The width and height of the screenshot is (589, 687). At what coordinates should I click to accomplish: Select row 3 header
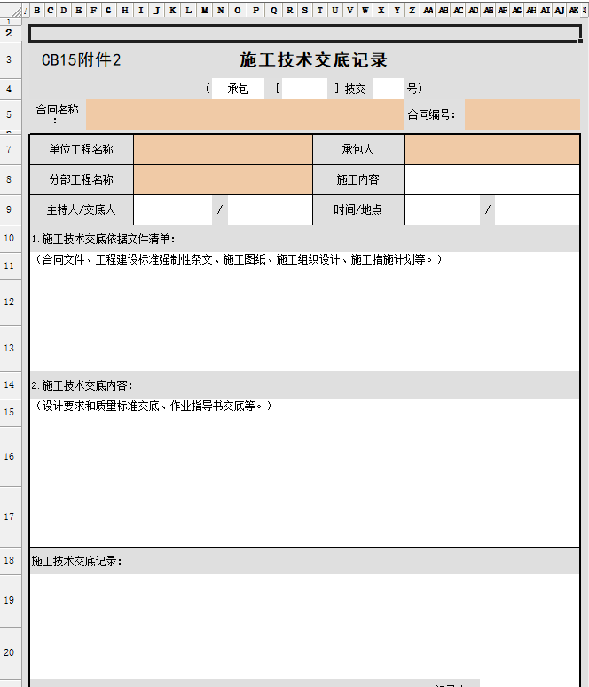(x=9, y=60)
